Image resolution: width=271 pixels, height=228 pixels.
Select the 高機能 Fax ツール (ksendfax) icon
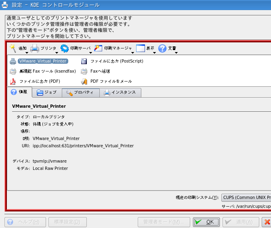13,71
